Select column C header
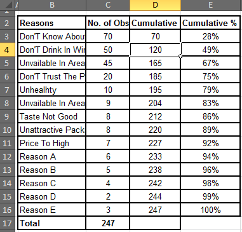This screenshot has height=232, width=242. point(108,5)
